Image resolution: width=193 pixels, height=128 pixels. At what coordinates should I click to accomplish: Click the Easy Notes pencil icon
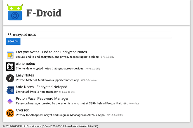click(10, 78)
